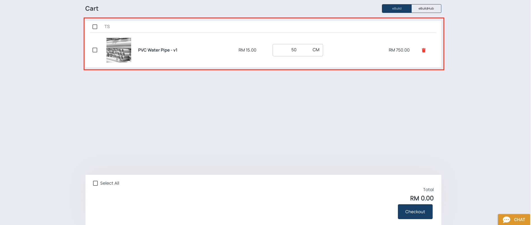Enable the Select All checkbox
This screenshot has height=225, width=531.
click(x=95, y=183)
